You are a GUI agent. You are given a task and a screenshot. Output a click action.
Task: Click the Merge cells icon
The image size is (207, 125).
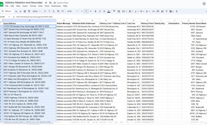click(x=123, y=11)
